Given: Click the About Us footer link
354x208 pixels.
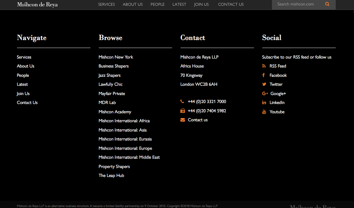Looking at the screenshot, I should pyautogui.click(x=26, y=66).
